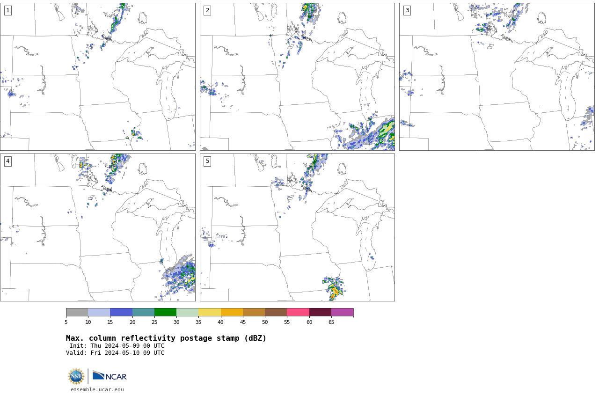Click the pink 55-60 dBZ swatch
Viewport: 599px width, 395px height.
[298, 312]
